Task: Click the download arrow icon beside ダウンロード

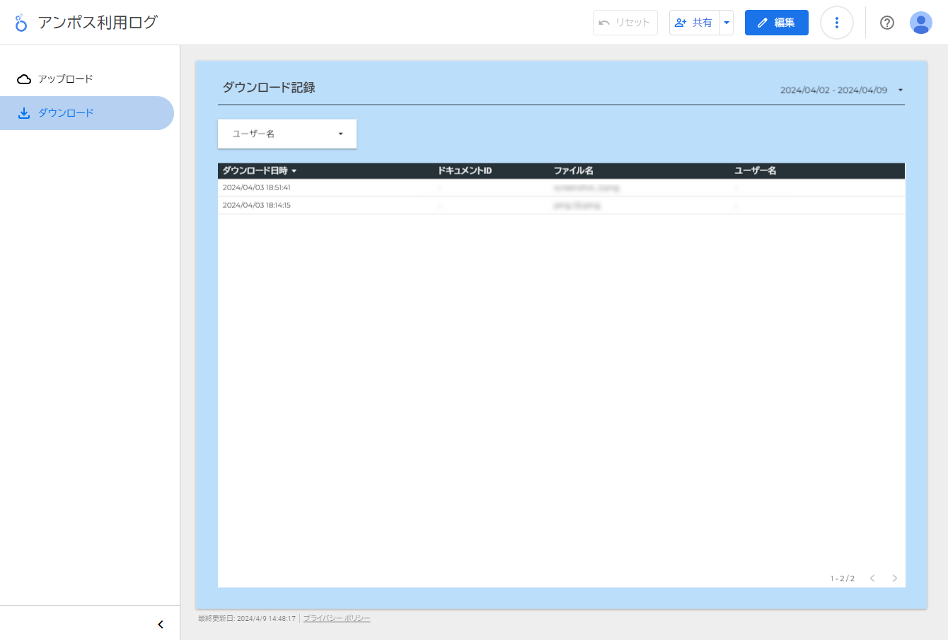Action: (x=24, y=113)
